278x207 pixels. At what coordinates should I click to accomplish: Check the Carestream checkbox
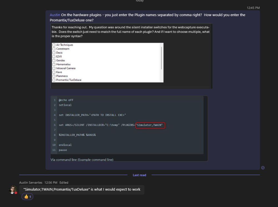(54, 49)
